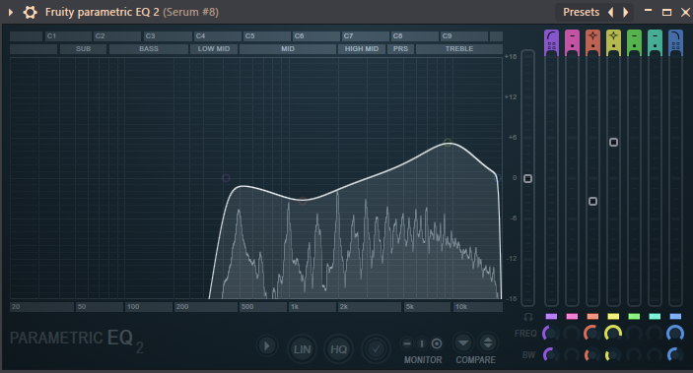The width and height of the screenshot is (693, 373).
Task: Select the purple band node on graph
Action: click(x=226, y=178)
